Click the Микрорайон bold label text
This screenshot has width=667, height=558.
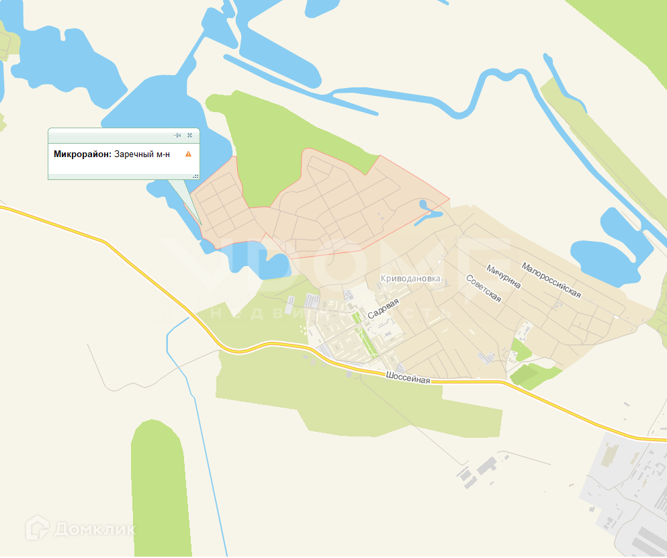point(83,154)
